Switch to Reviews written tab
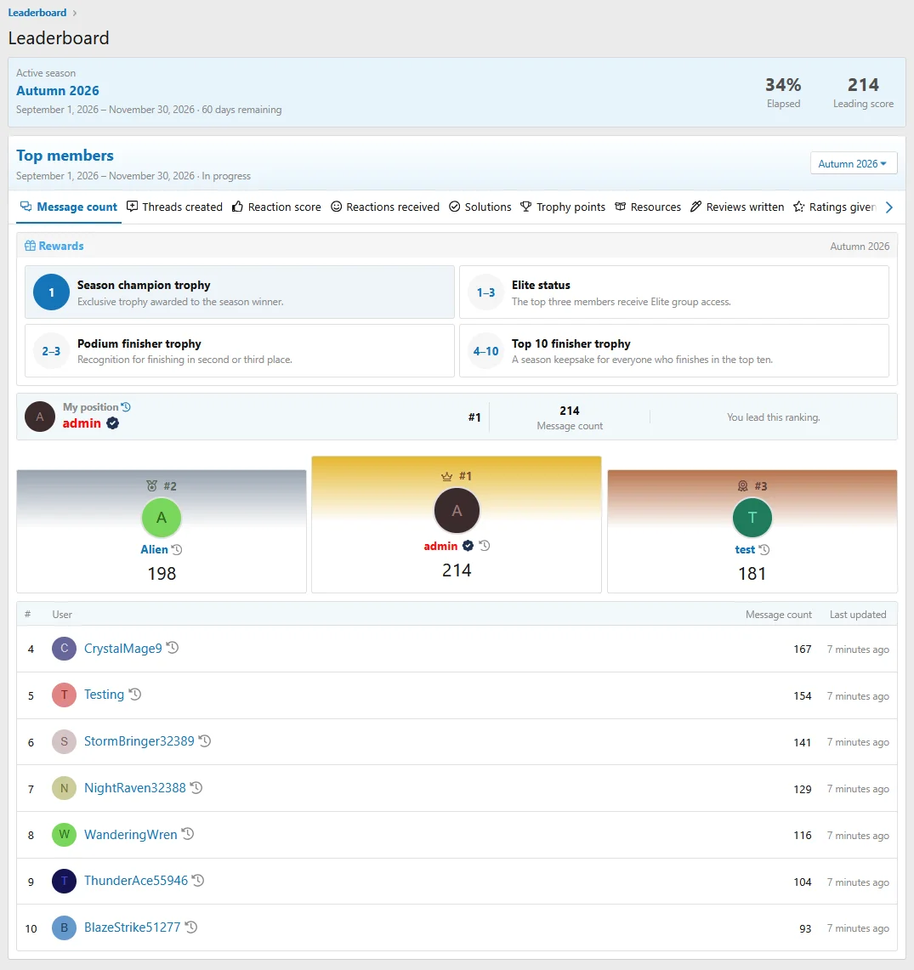Viewport: 914px width, 970px height. pos(737,207)
